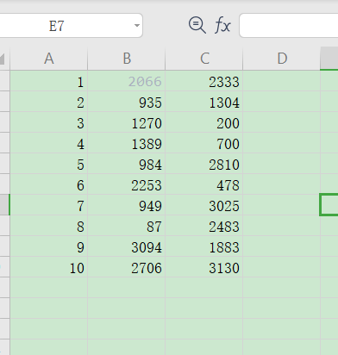Click the Name Box showing E7
The image size is (338, 355).
click(x=71, y=26)
